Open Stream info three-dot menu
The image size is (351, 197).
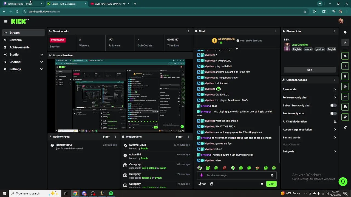coord(334,31)
